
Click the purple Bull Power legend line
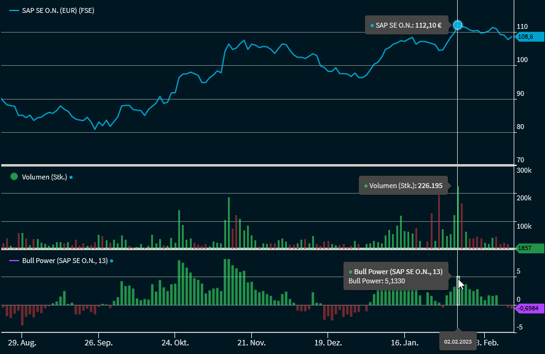(14, 261)
